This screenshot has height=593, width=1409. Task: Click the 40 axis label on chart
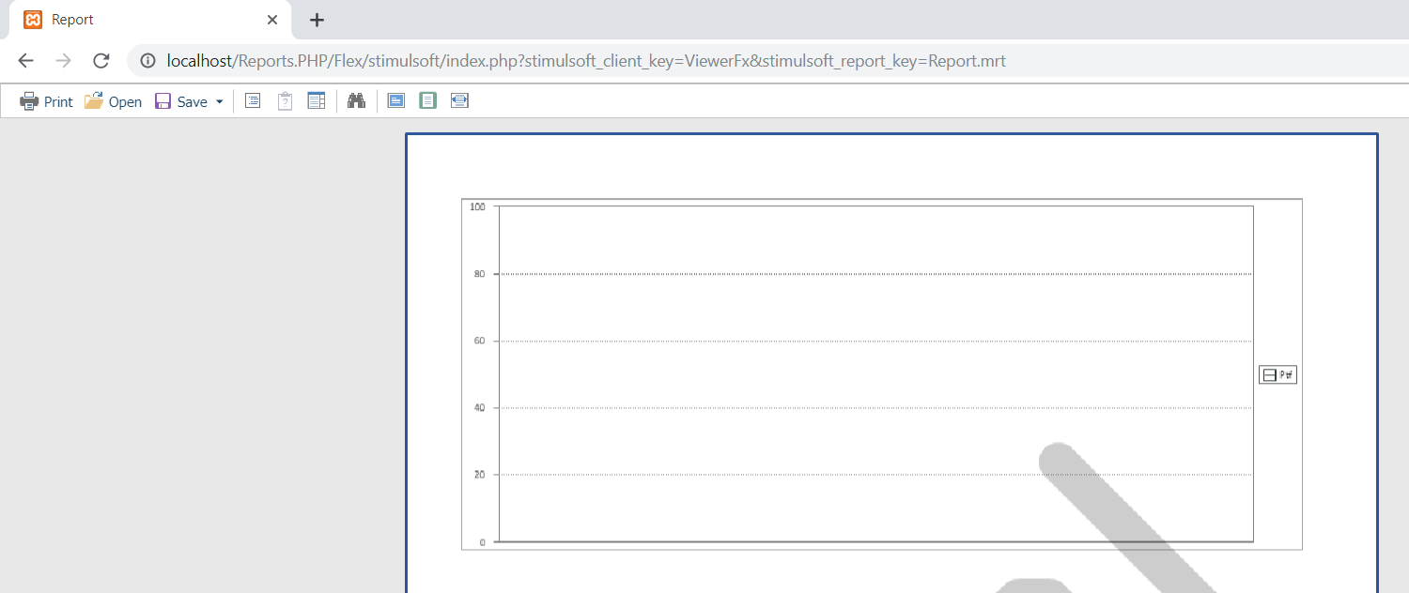tap(479, 408)
